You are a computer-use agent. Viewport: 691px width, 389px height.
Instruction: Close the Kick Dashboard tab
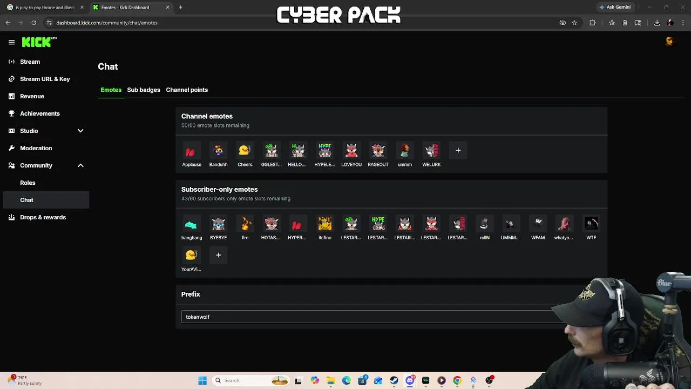pyautogui.click(x=167, y=7)
